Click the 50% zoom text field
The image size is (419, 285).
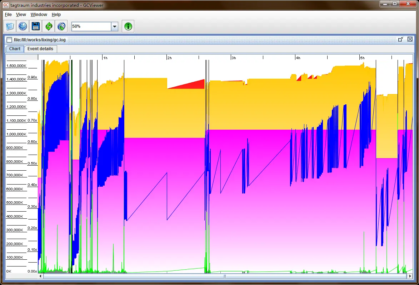click(91, 26)
